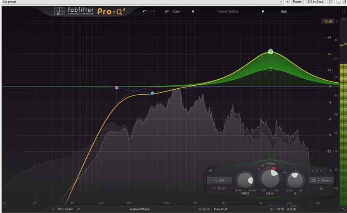Open the Stereo placement dropdown
Screen dimensions: 347x213
(x=321, y=181)
